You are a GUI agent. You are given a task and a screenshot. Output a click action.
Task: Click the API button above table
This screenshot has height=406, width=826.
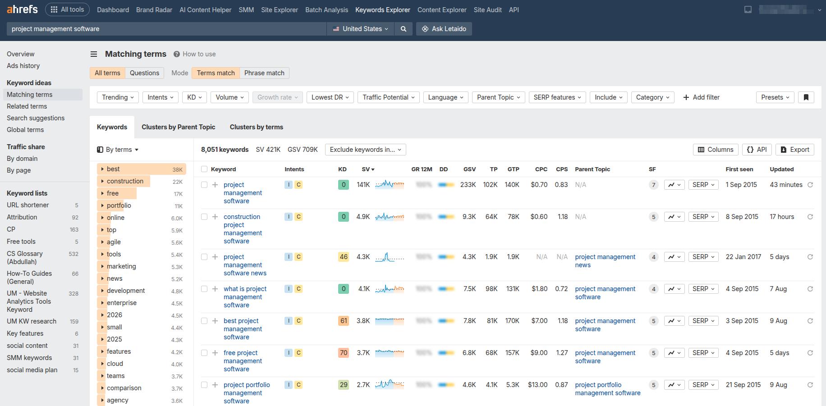757,150
